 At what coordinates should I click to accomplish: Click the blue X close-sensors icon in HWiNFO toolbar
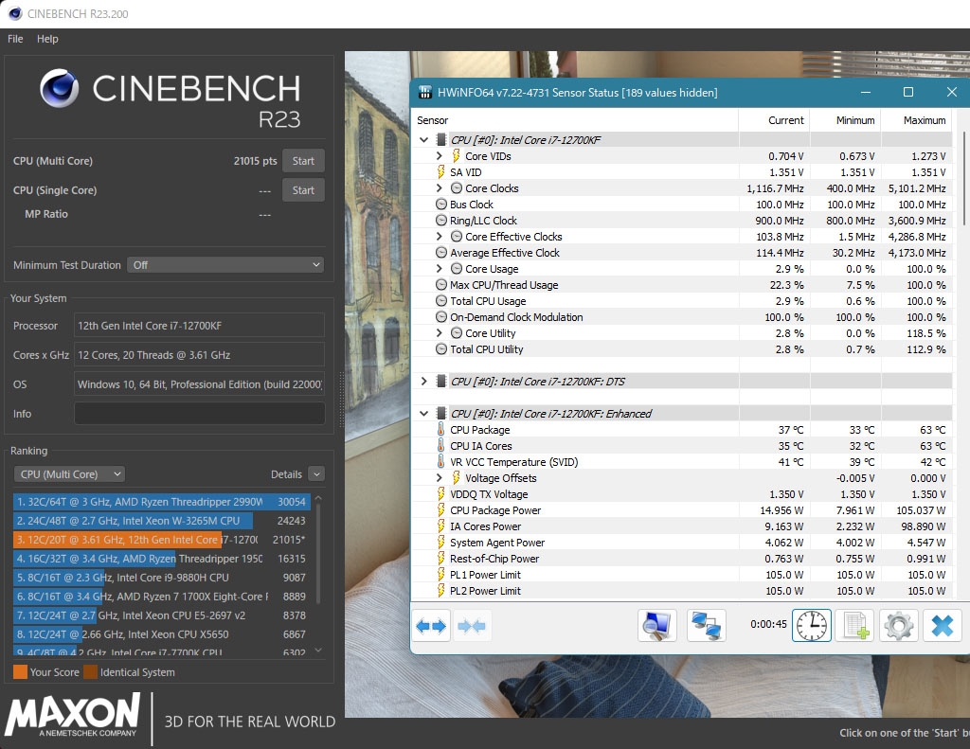(x=943, y=625)
